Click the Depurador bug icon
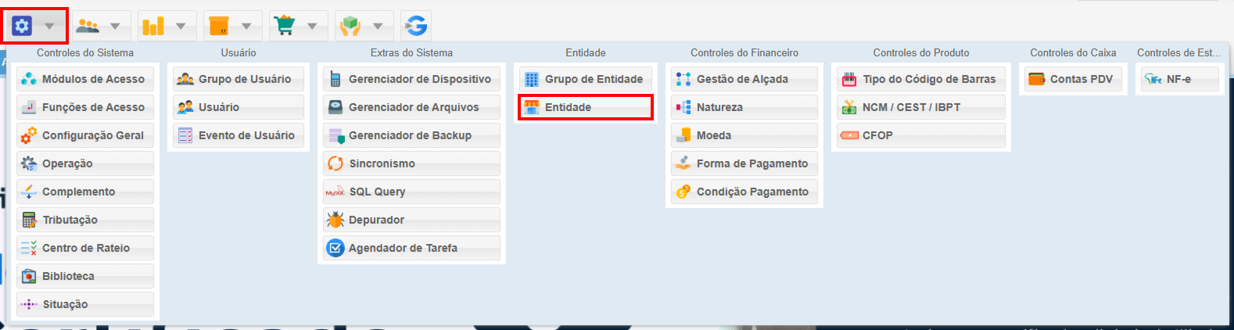Image resolution: width=1234 pixels, height=330 pixels. (335, 220)
